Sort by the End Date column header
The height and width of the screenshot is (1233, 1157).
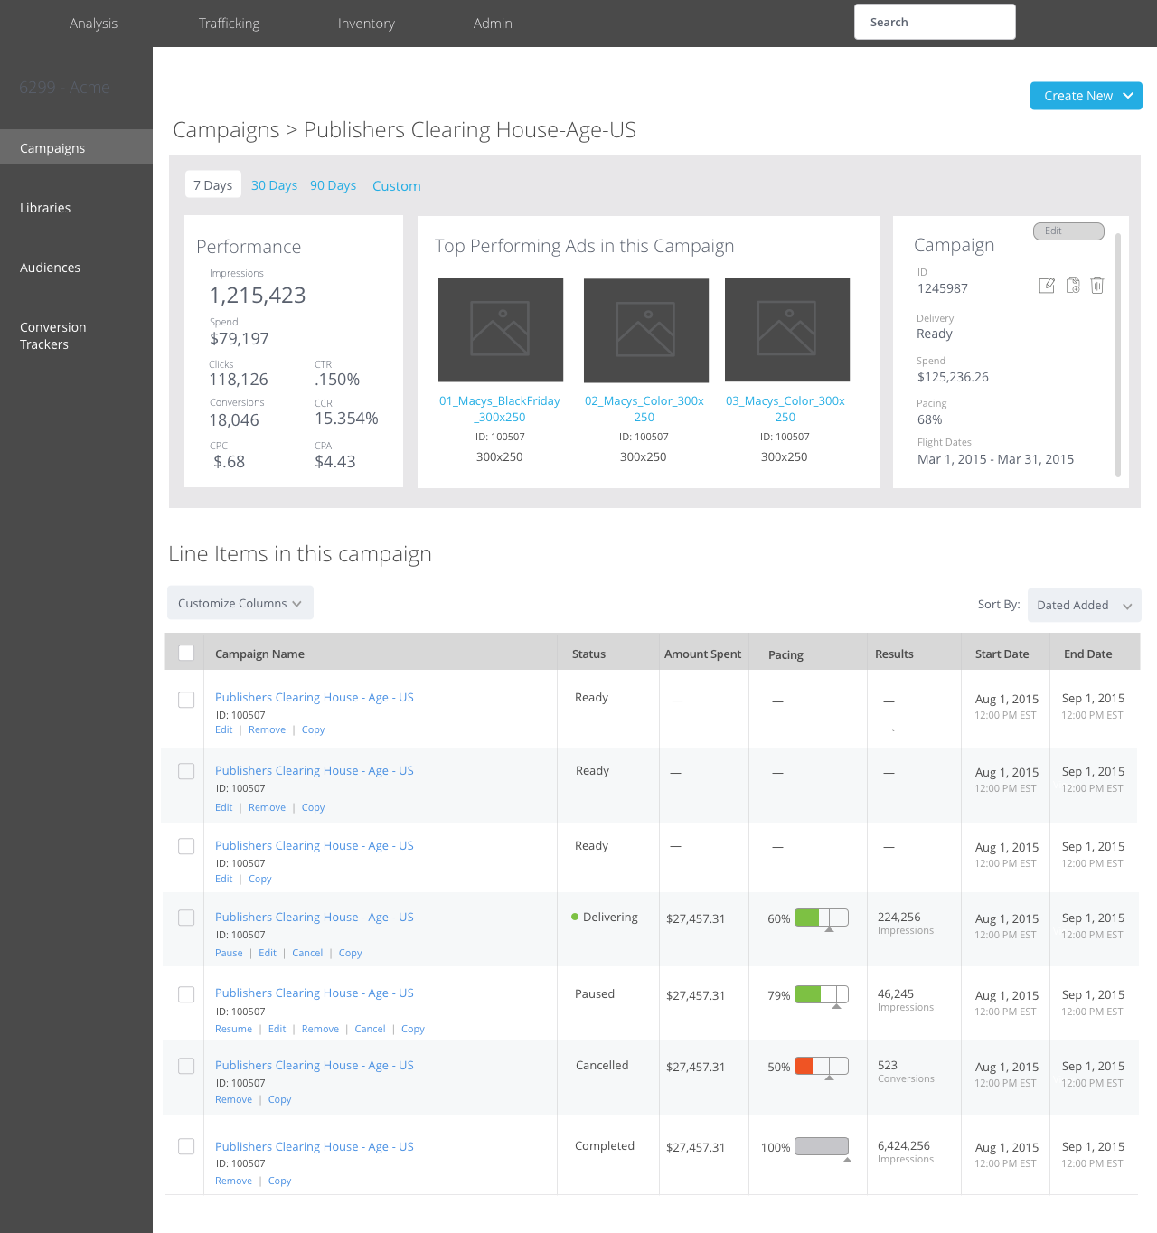click(x=1087, y=654)
